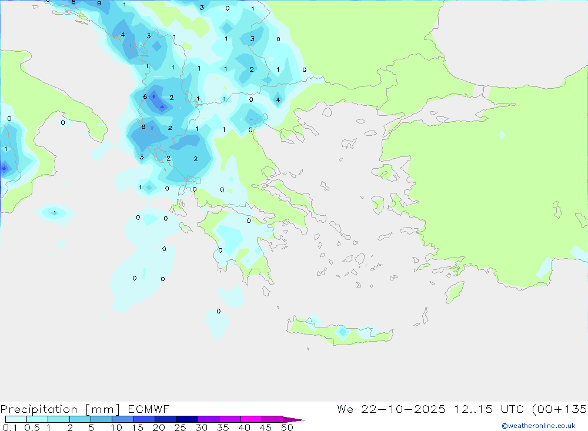Click the legend label '50'
Viewport: 588px width, 431px height.
(287, 427)
